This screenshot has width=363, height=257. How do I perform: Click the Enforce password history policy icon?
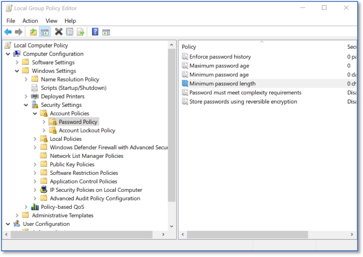[x=185, y=56]
